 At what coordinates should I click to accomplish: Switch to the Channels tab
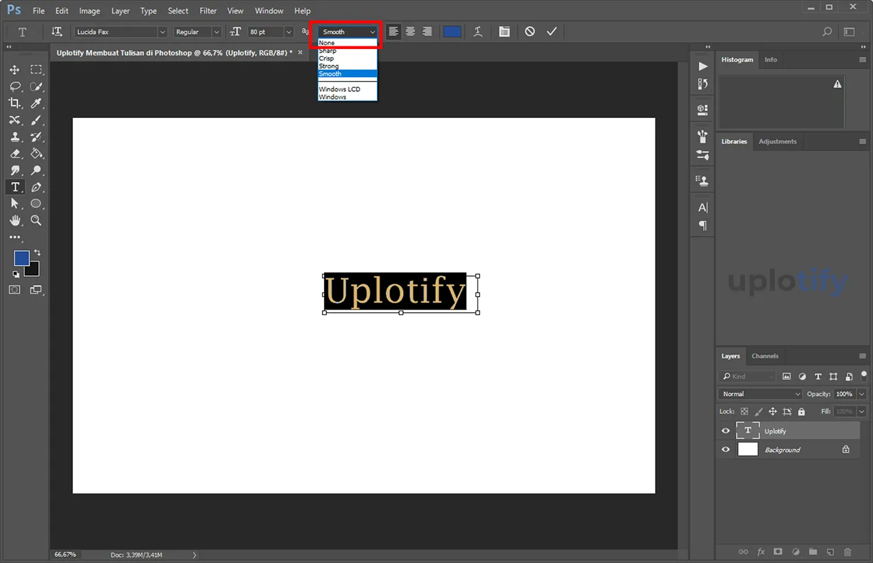click(x=765, y=356)
